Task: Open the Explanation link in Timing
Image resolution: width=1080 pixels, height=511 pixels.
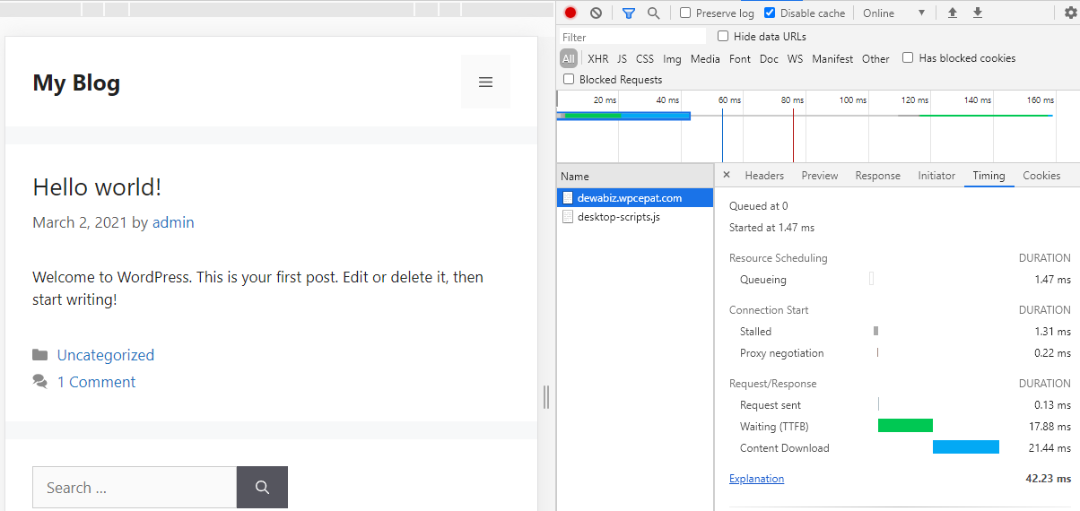Action: click(756, 479)
